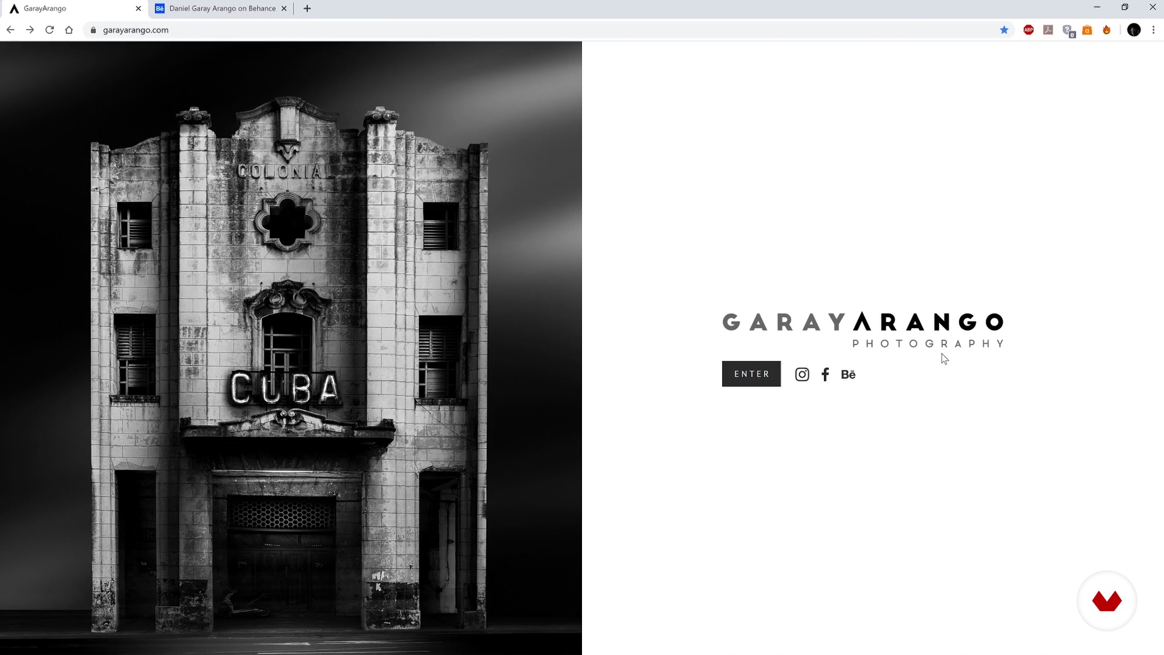Open the orange shopping bag extension
Screen dimensions: 1164x655
pyautogui.click(x=1087, y=30)
